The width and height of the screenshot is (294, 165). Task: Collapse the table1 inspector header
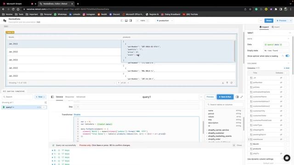pyautogui.click(x=290, y=33)
